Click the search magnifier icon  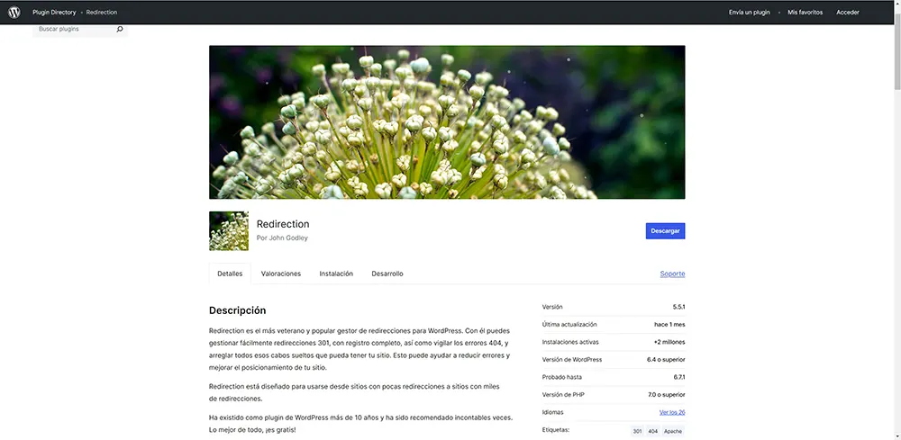(120, 30)
